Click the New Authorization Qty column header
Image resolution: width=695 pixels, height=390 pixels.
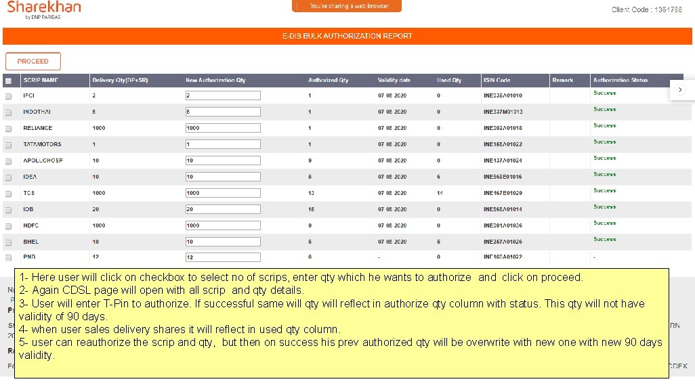215,80
